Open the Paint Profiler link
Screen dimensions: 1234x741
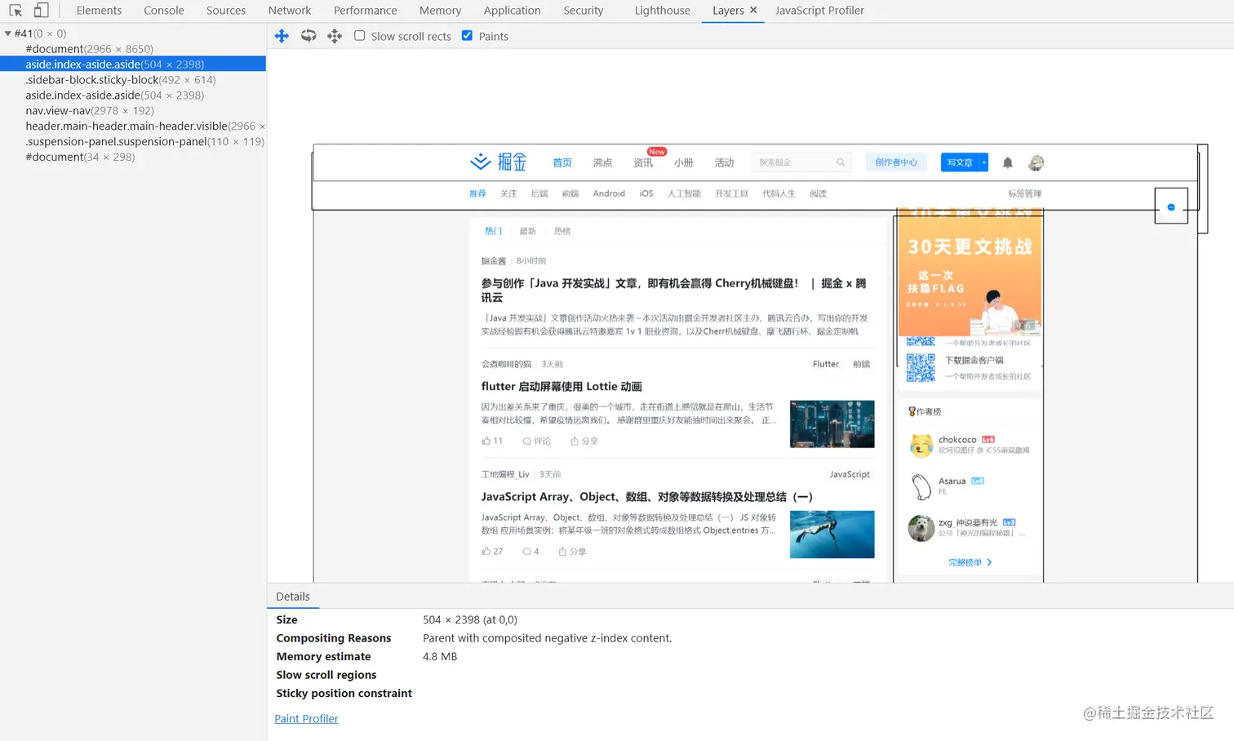click(306, 718)
